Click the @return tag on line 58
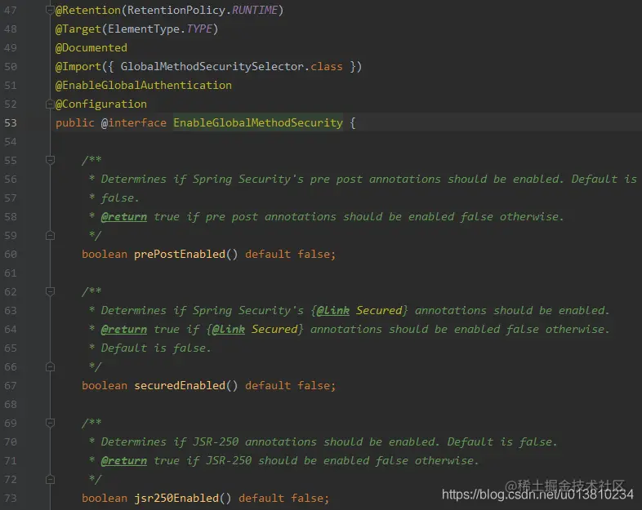Screen dimensions: 642x510 (123, 217)
